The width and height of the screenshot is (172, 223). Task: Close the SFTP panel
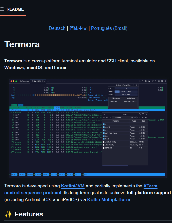click(146, 114)
